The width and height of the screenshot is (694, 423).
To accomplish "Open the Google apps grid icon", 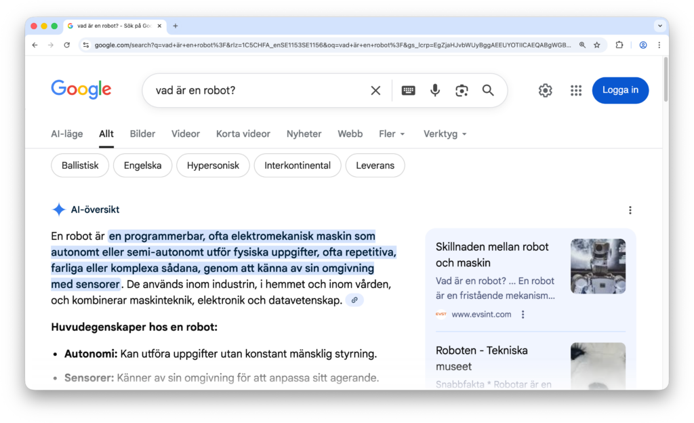I will pyautogui.click(x=576, y=89).
